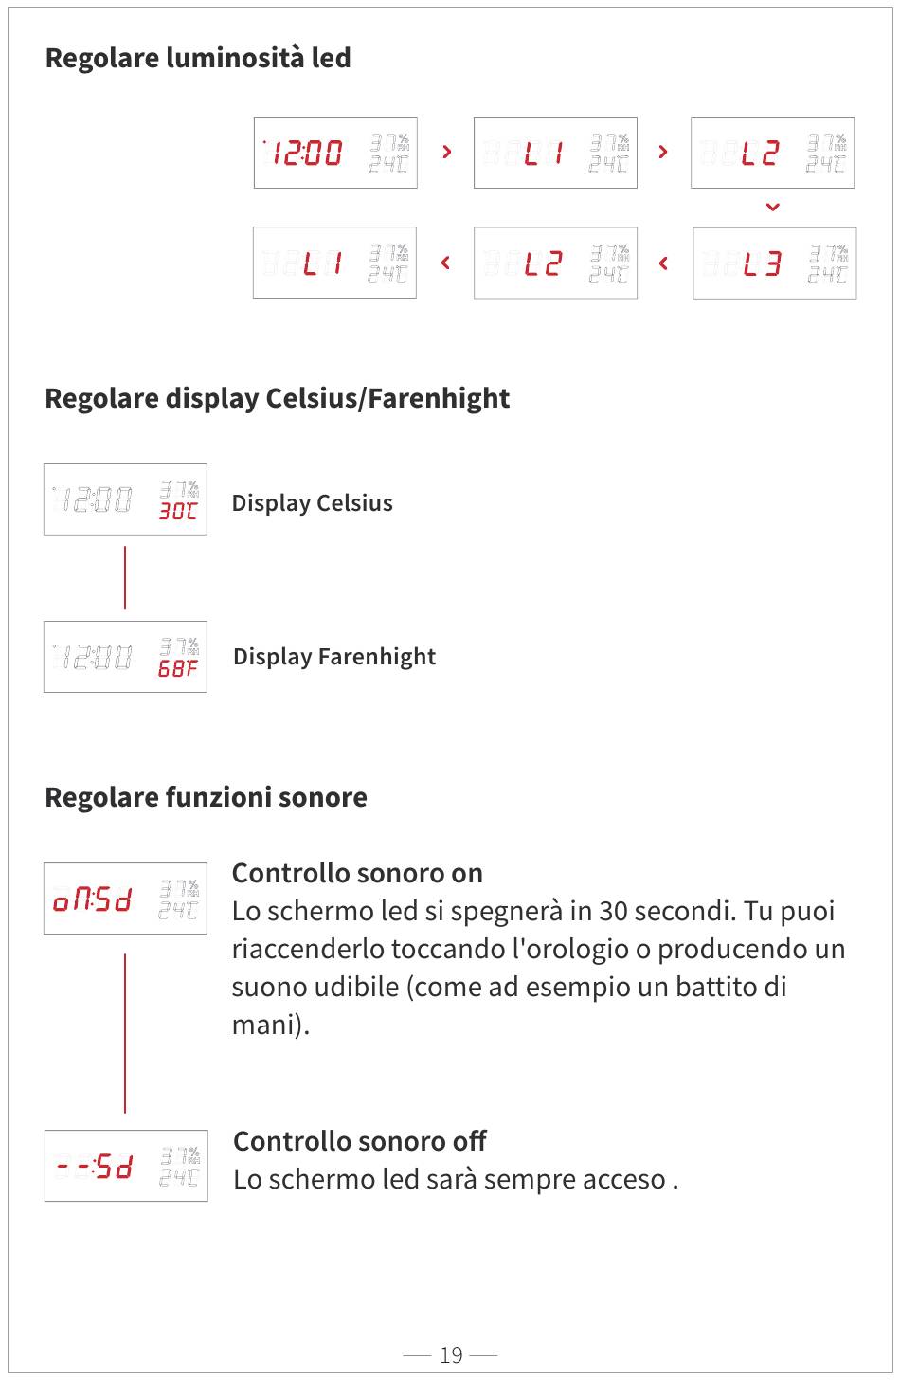Click the 'Controllo sonoro on' title

[x=357, y=873]
